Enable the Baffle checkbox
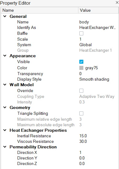 coord(81,34)
